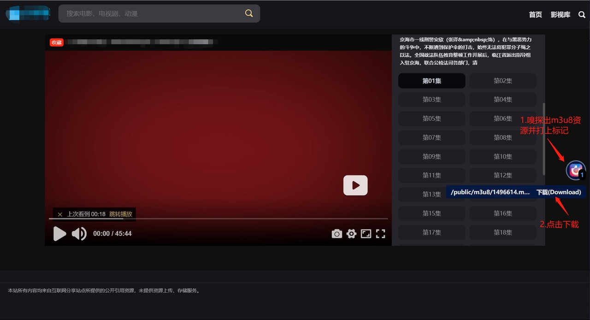Enter fullscreen mode in video player
This screenshot has width=590, height=320.
pyautogui.click(x=380, y=234)
